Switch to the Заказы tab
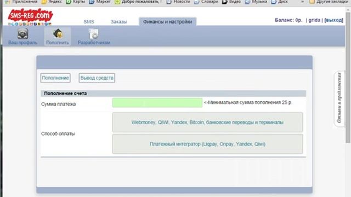The height and width of the screenshot is (197, 351). (118, 22)
